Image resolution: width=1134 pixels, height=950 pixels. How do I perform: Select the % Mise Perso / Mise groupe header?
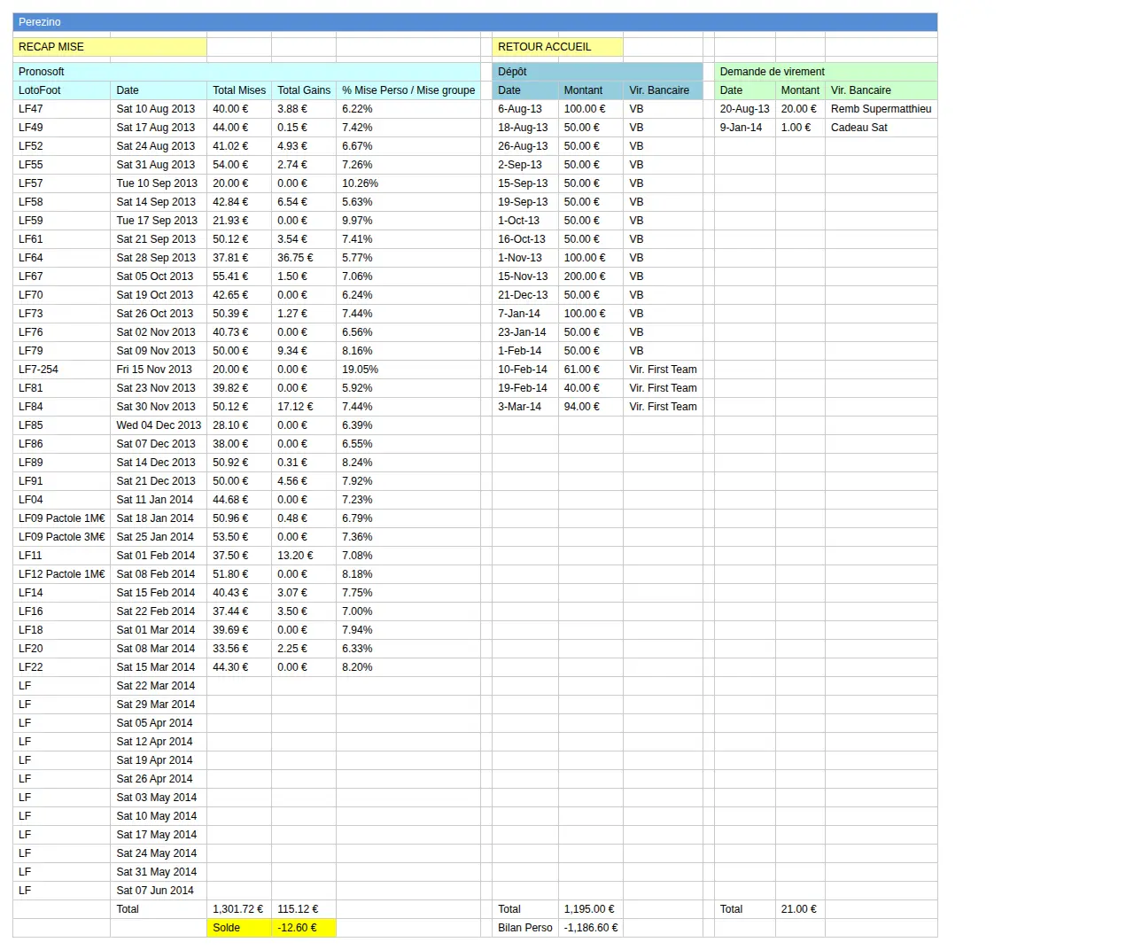pos(408,90)
